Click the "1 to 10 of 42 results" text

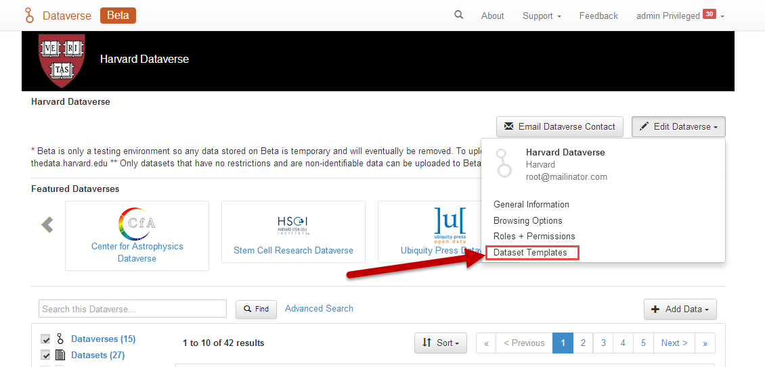(x=223, y=343)
